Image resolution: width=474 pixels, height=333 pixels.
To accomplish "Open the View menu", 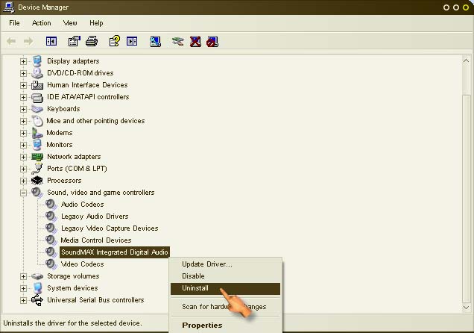I will point(70,23).
